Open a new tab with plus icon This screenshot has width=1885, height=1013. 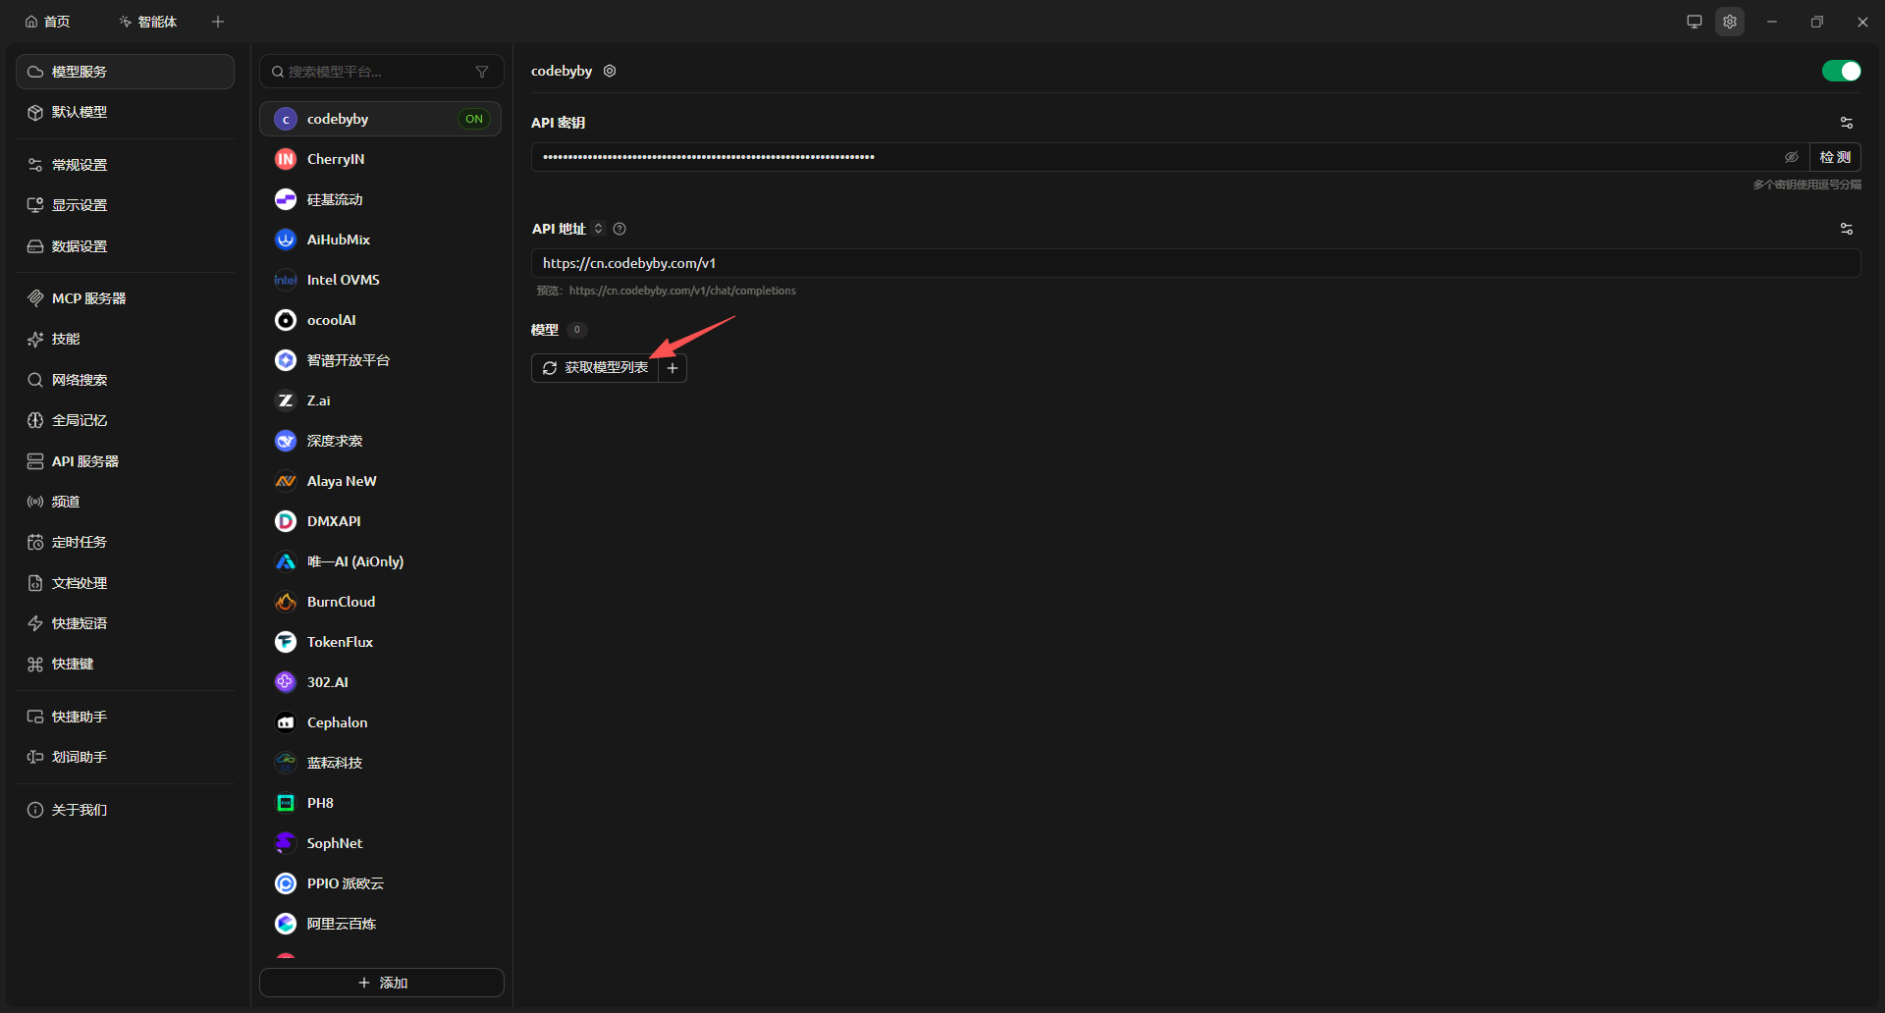click(x=218, y=22)
